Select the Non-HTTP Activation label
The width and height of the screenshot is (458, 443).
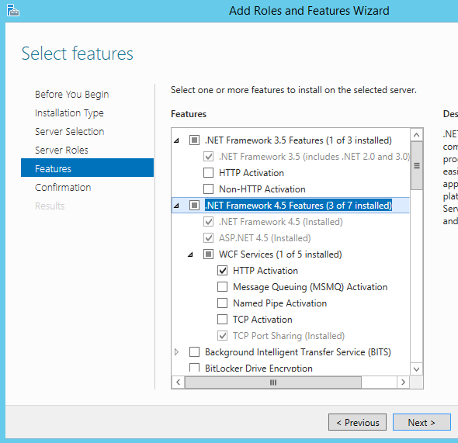coord(262,189)
